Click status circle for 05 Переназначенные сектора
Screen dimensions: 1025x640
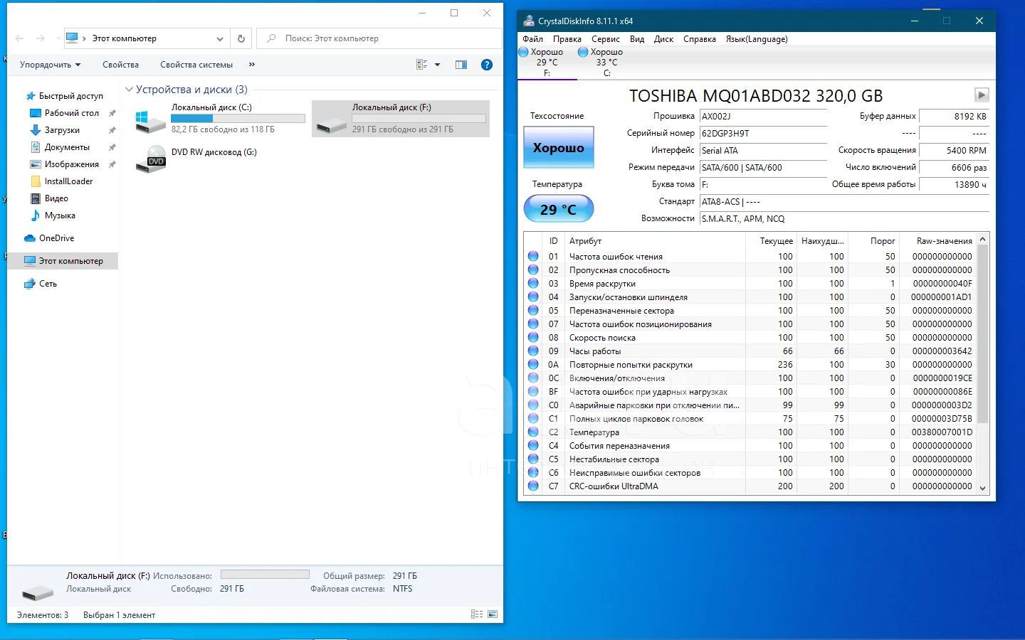coord(533,310)
